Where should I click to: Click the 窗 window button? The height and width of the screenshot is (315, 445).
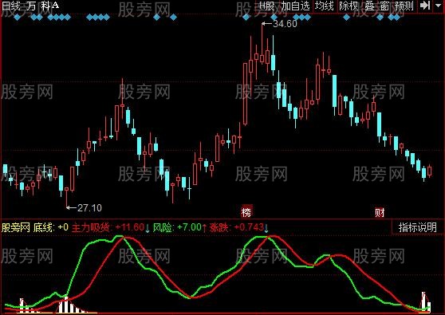(x=384, y=6)
